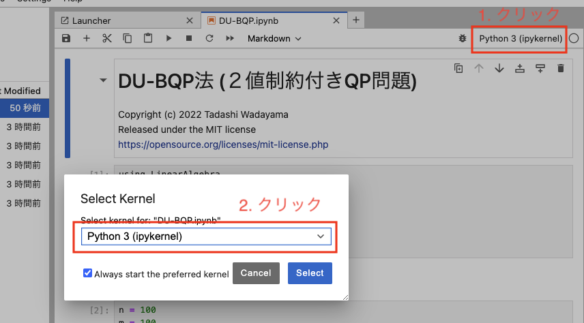Click the [2]: cell prompt
Screen dimensions: 584x323
point(100,310)
